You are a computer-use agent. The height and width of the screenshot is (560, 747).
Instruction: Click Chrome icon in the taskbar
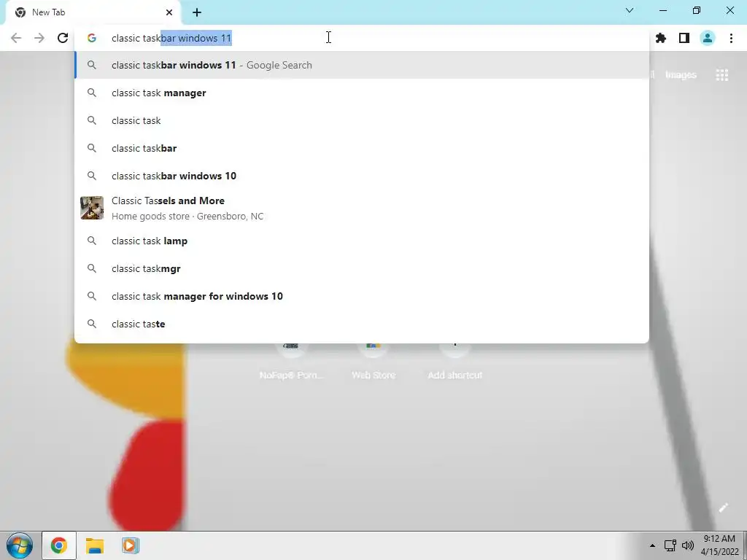pos(59,545)
